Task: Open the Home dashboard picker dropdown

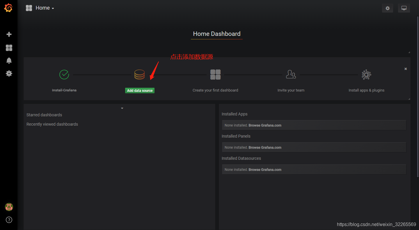Action: point(45,8)
